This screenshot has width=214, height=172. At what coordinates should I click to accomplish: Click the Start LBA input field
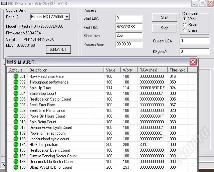click(x=129, y=18)
